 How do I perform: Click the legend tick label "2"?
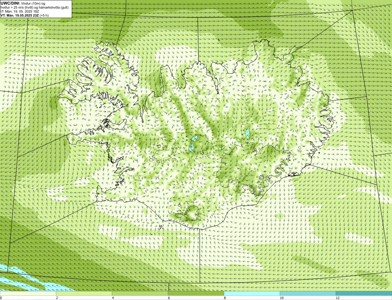[57, 298]
